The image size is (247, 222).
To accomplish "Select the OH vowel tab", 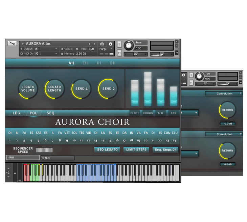I will (x=113, y=63).
